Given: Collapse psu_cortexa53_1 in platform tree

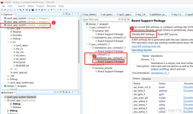Looking at the screenshot, I should point(87,44).
